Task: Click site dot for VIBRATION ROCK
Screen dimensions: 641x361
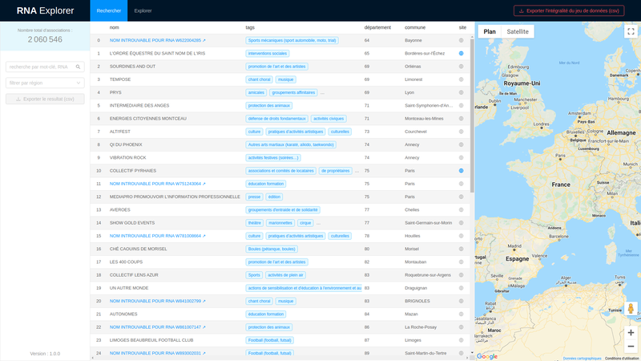Action: (462, 157)
